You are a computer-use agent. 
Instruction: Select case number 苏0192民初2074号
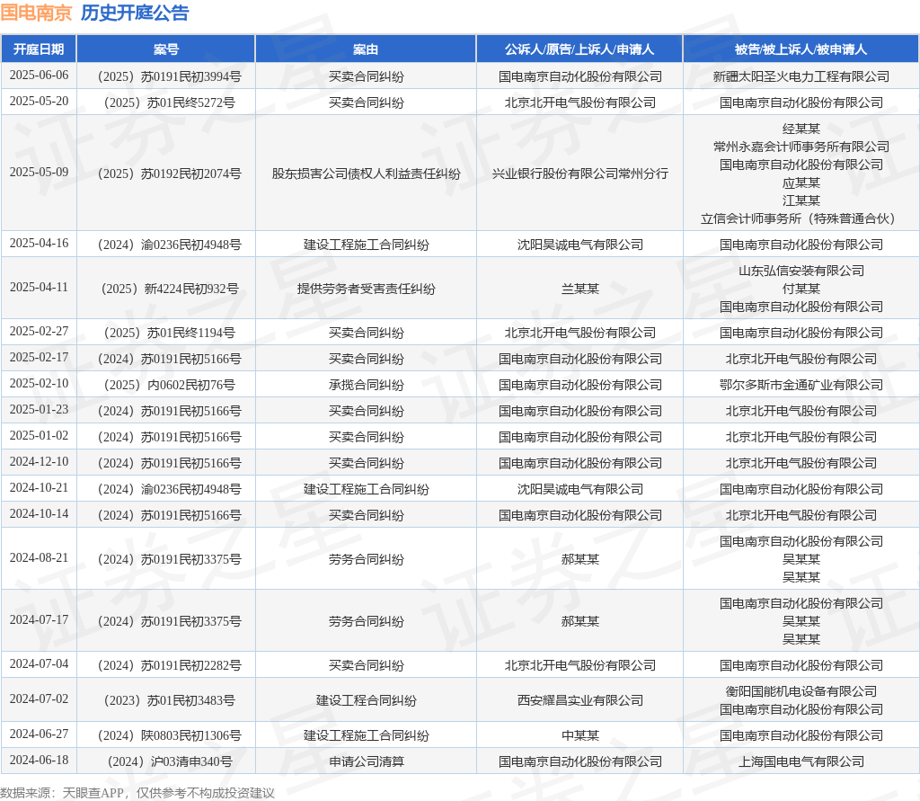(x=170, y=174)
